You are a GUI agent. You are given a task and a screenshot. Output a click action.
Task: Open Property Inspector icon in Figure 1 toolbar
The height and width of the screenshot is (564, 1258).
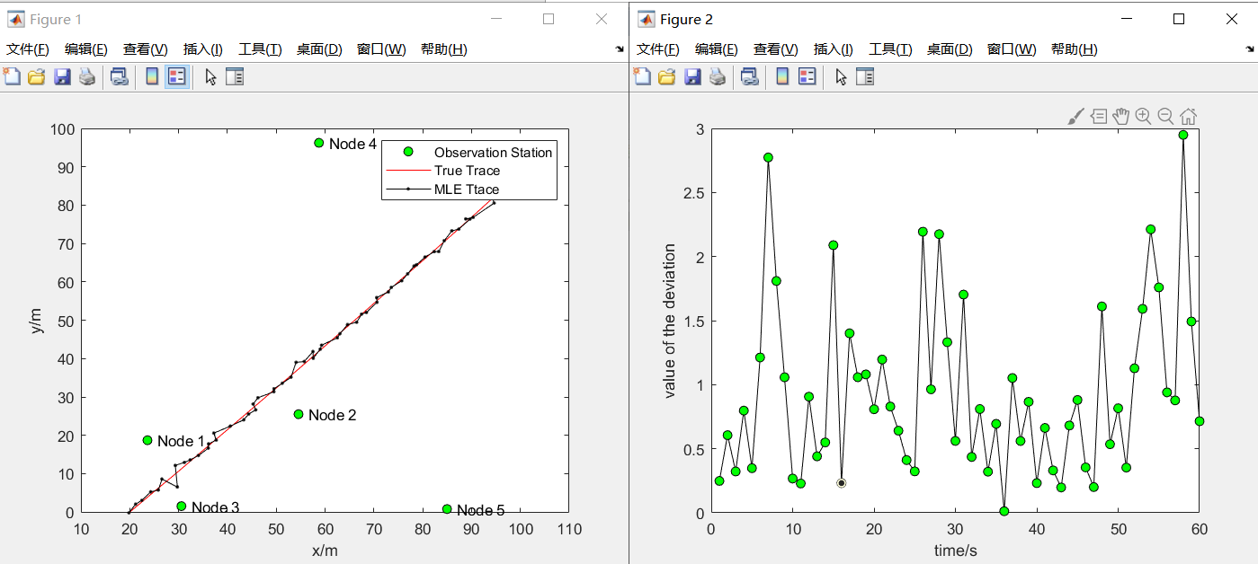click(235, 76)
